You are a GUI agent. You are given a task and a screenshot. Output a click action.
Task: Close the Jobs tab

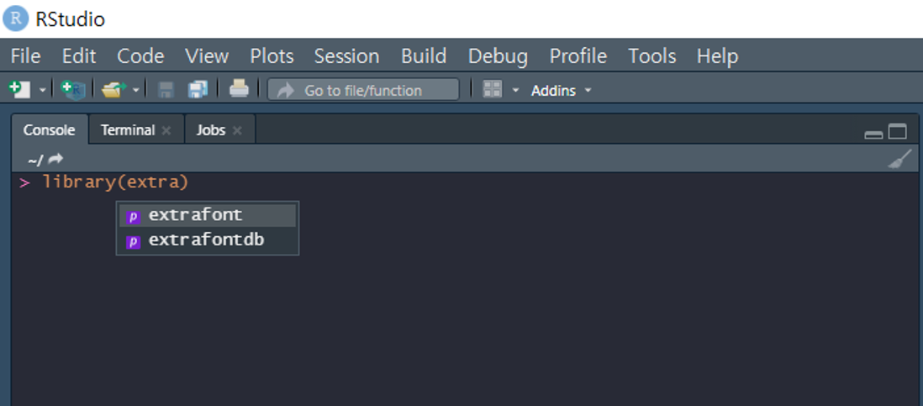click(x=237, y=130)
